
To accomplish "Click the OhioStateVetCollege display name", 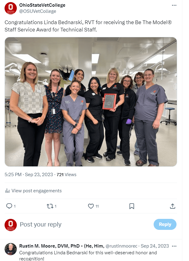I will [42, 5].
